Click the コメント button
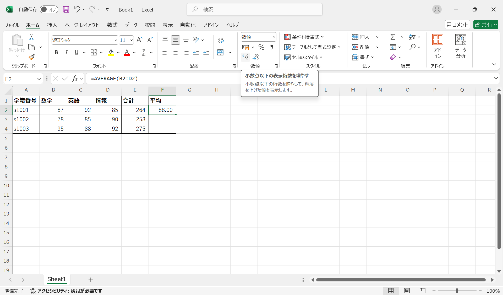The height and width of the screenshot is (295, 503). click(457, 25)
